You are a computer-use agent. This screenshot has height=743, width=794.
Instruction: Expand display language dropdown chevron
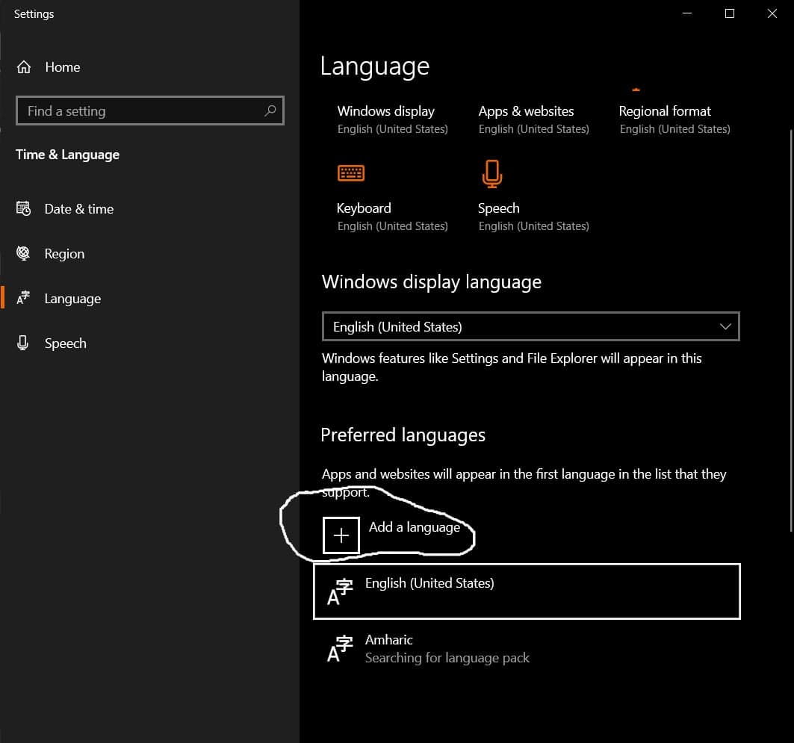(x=725, y=326)
